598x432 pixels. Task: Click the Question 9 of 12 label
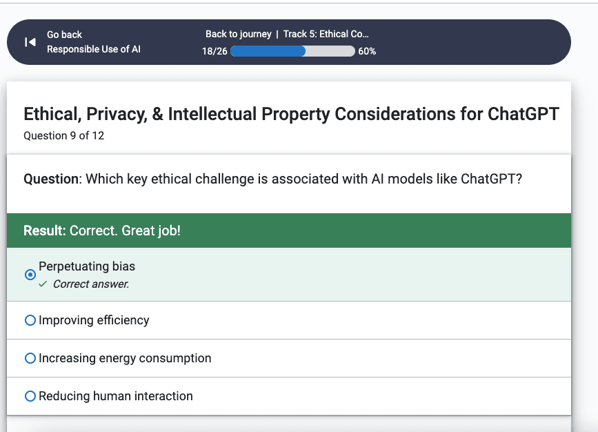[x=63, y=136]
